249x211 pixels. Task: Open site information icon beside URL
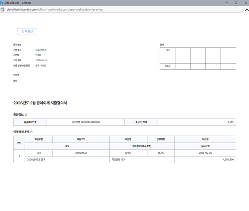pos(3,10)
